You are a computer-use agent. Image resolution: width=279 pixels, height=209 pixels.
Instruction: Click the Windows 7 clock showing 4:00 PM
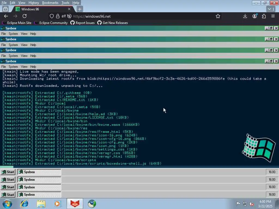[265, 204]
